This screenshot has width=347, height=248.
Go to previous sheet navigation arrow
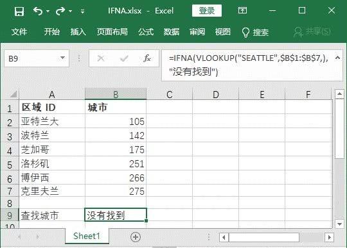tap(19, 237)
